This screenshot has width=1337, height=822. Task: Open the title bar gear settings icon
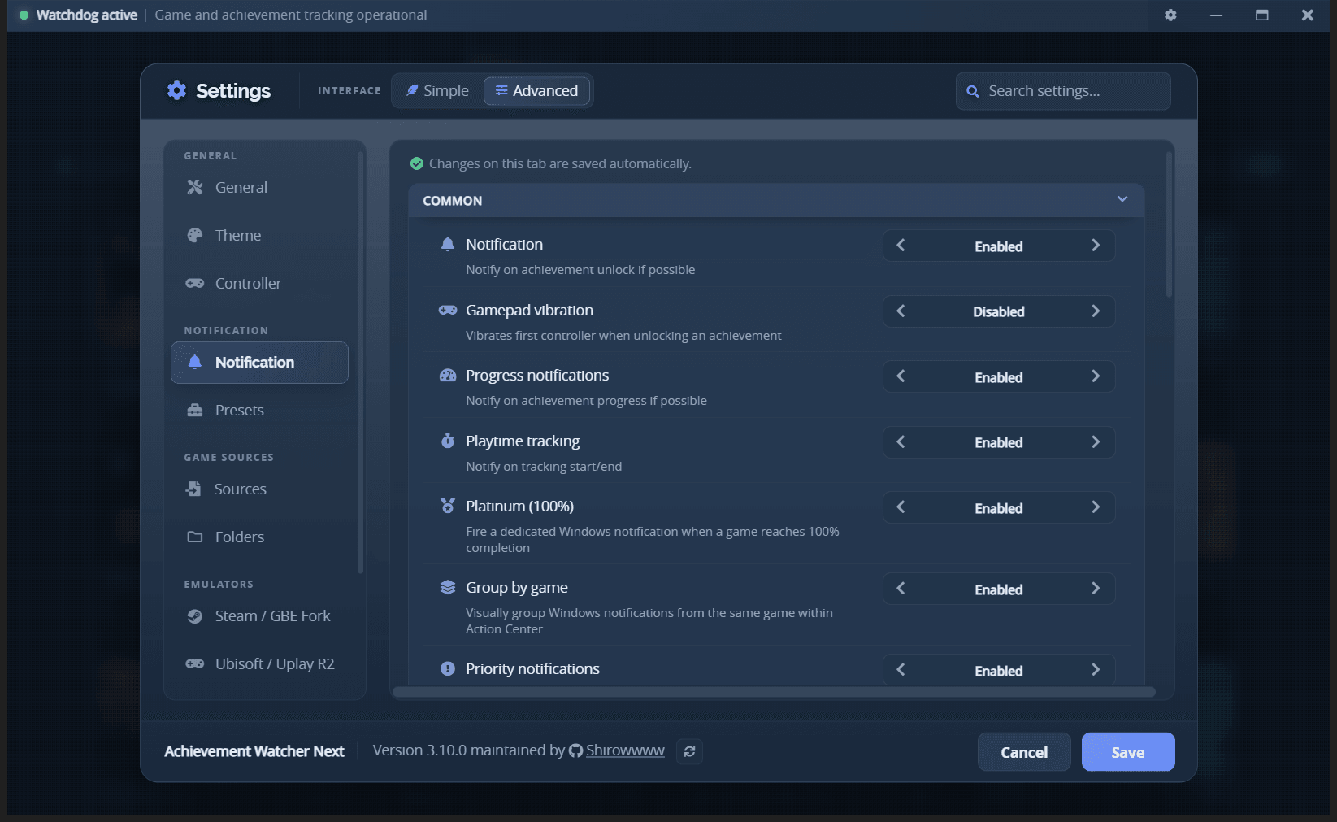(1170, 15)
